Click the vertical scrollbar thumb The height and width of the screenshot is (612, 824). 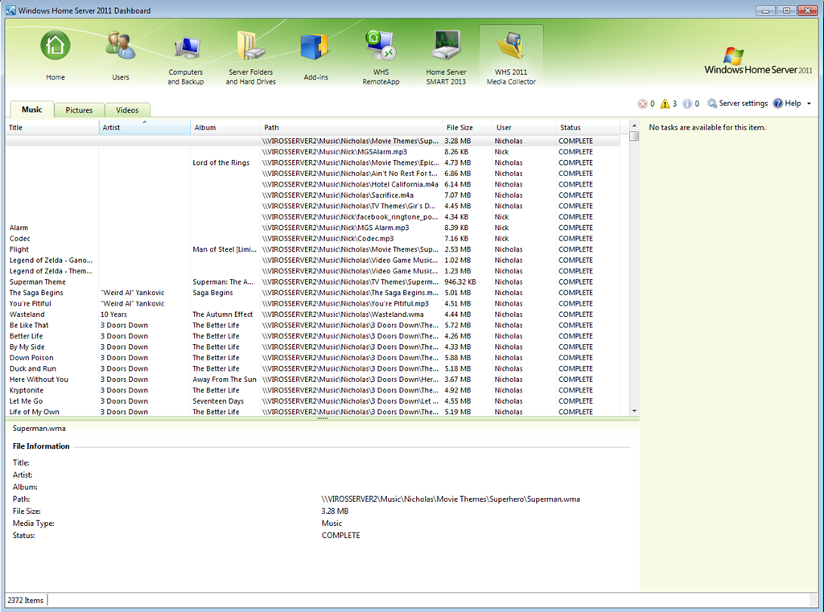point(634,136)
